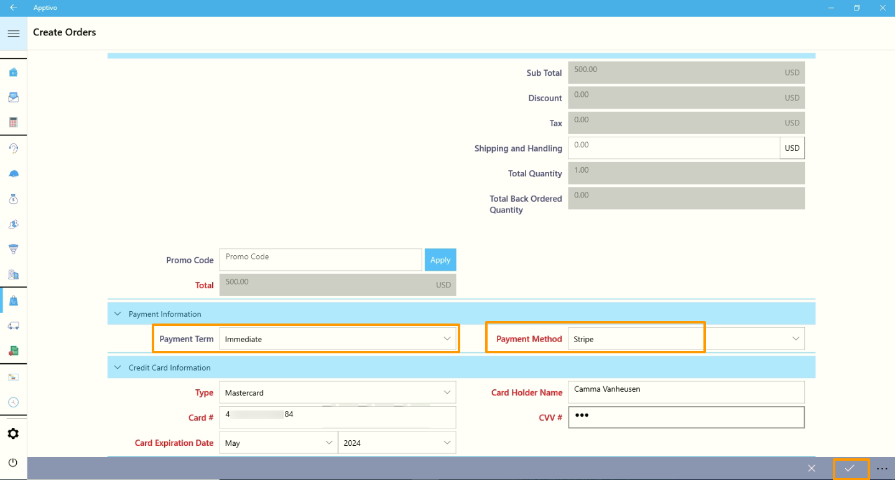The image size is (895, 480).
Task: Open the Payment Method dropdown
Action: [x=685, y=339]
